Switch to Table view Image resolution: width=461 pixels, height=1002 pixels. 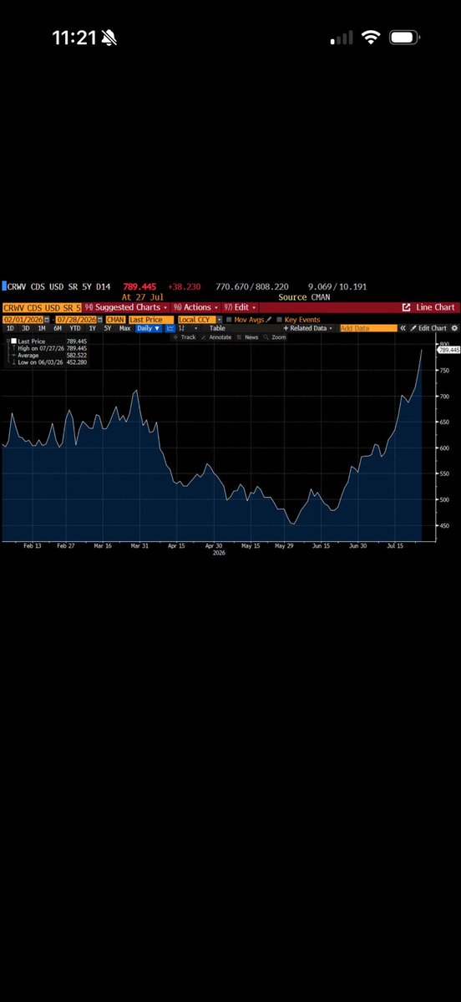click(x=217, y=328)
